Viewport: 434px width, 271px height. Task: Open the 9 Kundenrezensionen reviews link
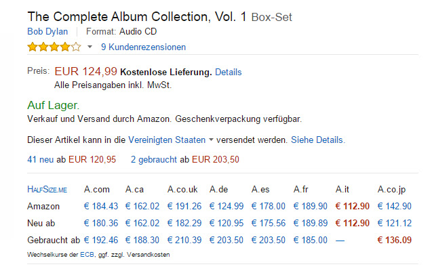pos(143,47)
